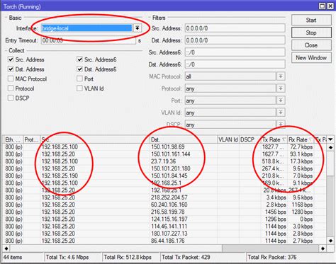Click the horizontal scroll right arrow
This screenshot has width=336, height=264.
coord(323,248)
